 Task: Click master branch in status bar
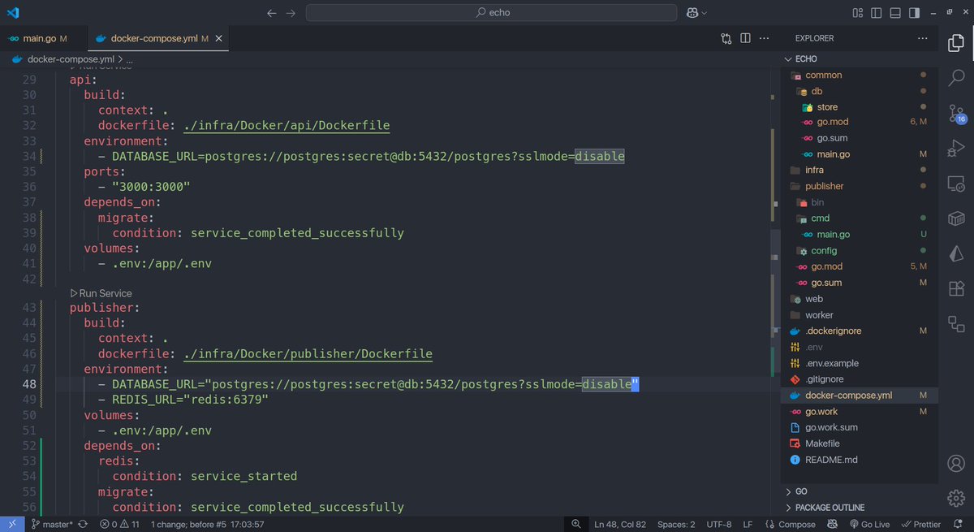53,524
